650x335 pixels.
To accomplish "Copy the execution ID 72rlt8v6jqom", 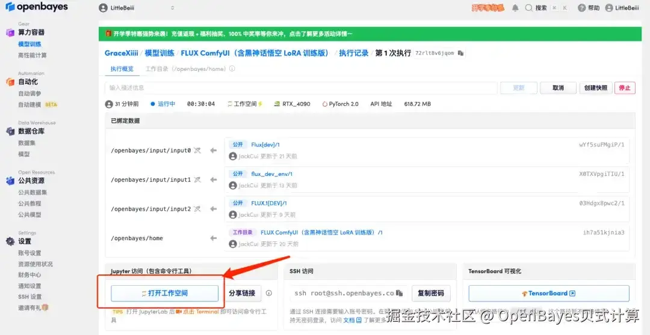I will [460, 53].
